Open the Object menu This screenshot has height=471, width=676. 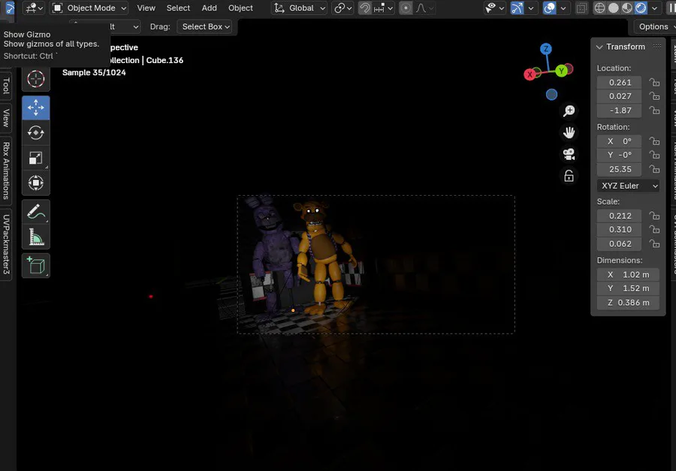click(x=240, y=8)
